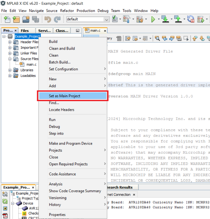This screenshot has height=219, width=210.
Task: Open the File menu
Action: pos(4,11)
